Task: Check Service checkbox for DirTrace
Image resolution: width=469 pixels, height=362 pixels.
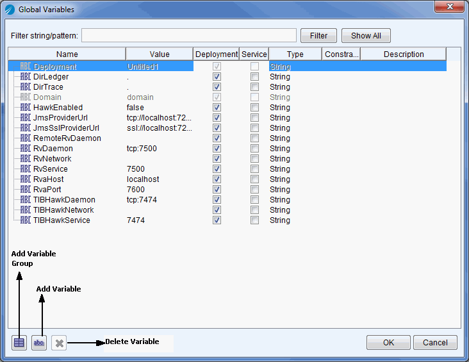Action: pos(254,86)
